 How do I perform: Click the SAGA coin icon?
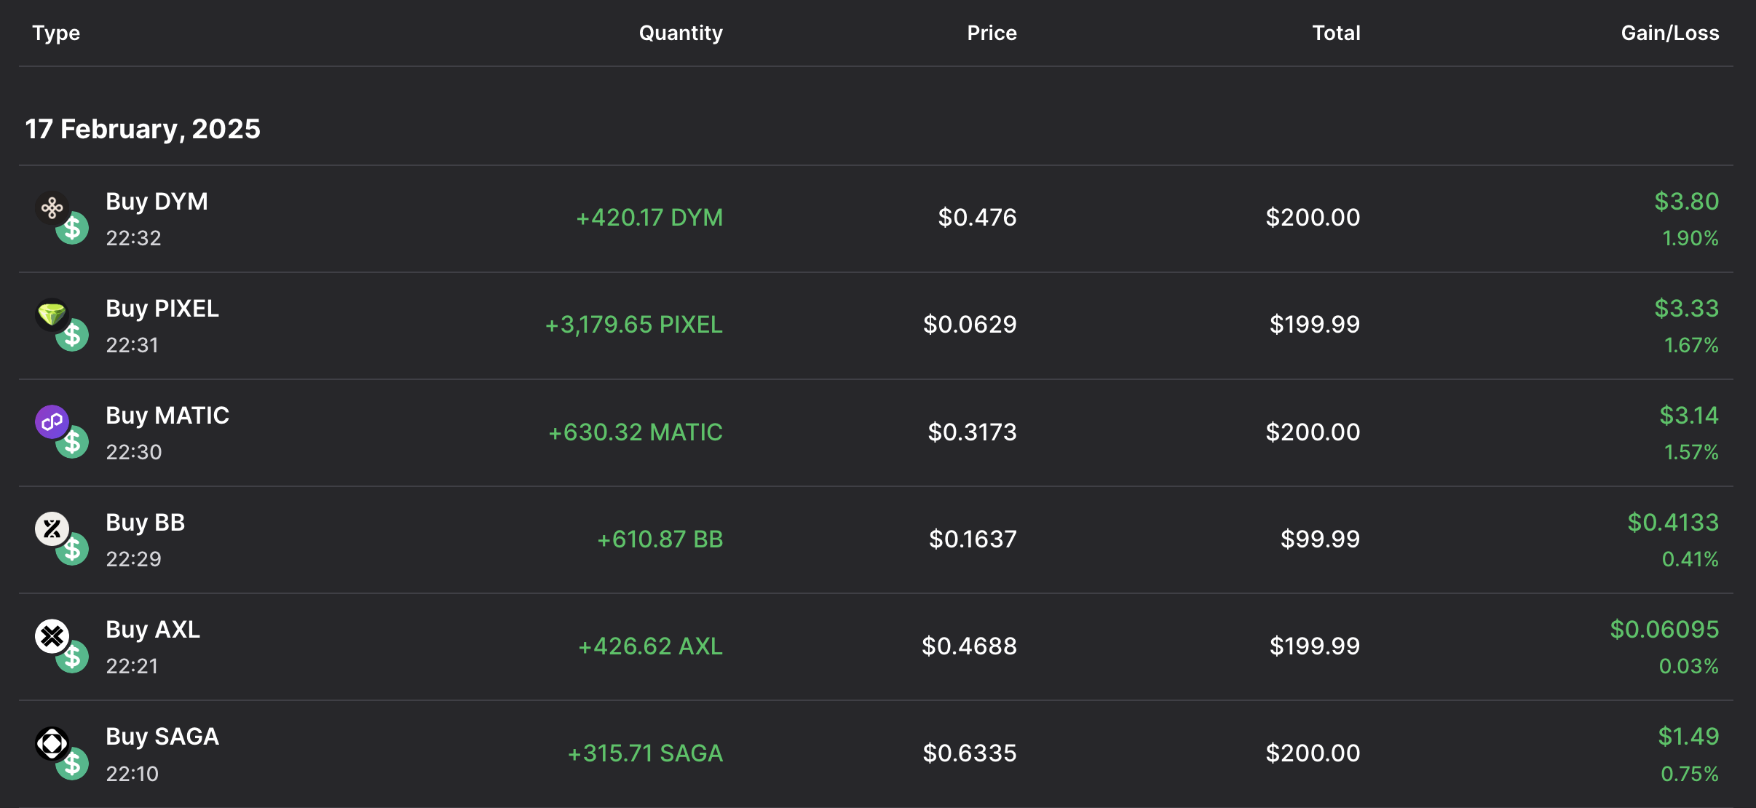(52, 743)
